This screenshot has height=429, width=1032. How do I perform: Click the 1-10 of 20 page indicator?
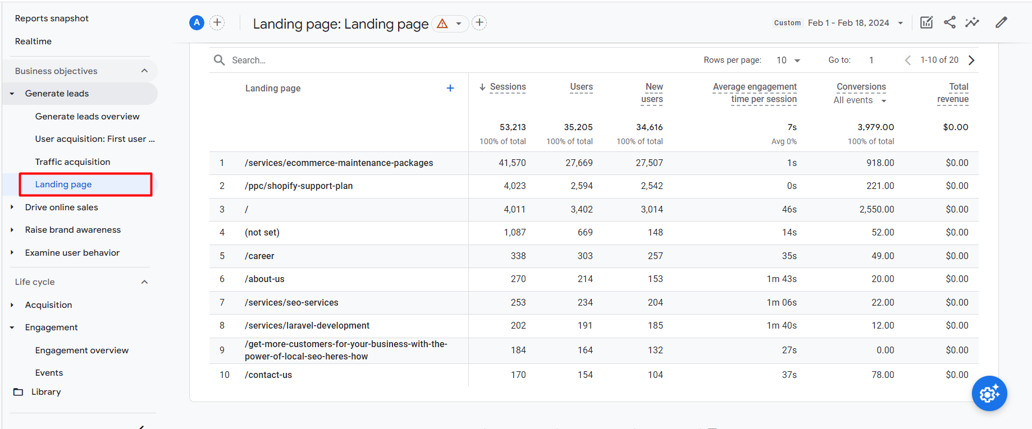point(939,60)
